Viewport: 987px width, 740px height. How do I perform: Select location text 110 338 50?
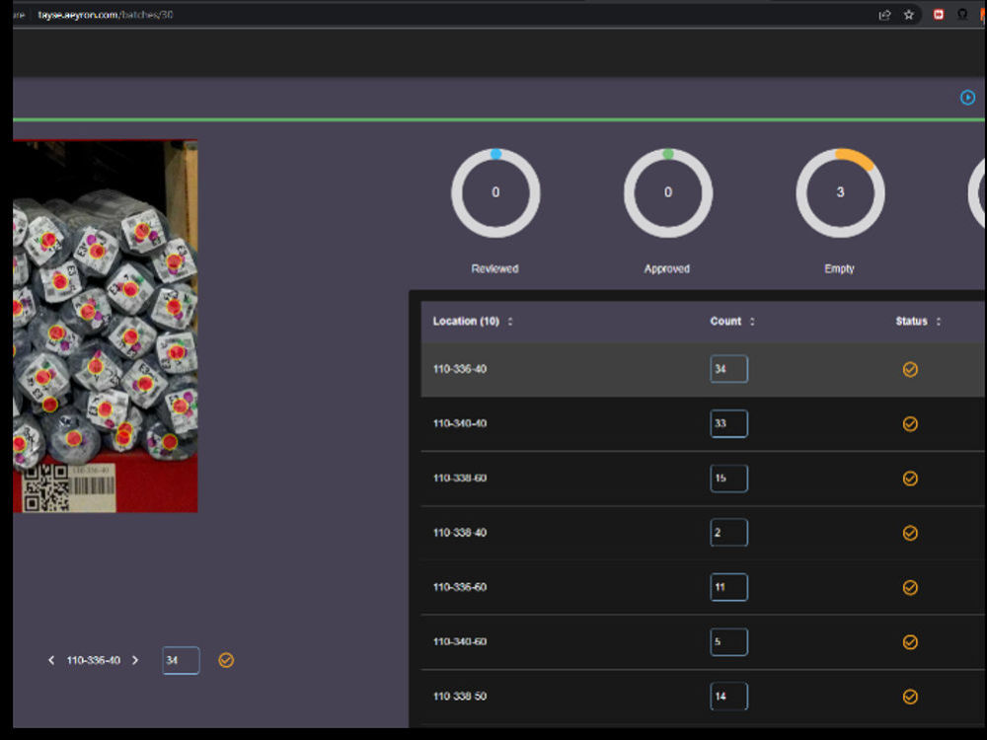460,697
